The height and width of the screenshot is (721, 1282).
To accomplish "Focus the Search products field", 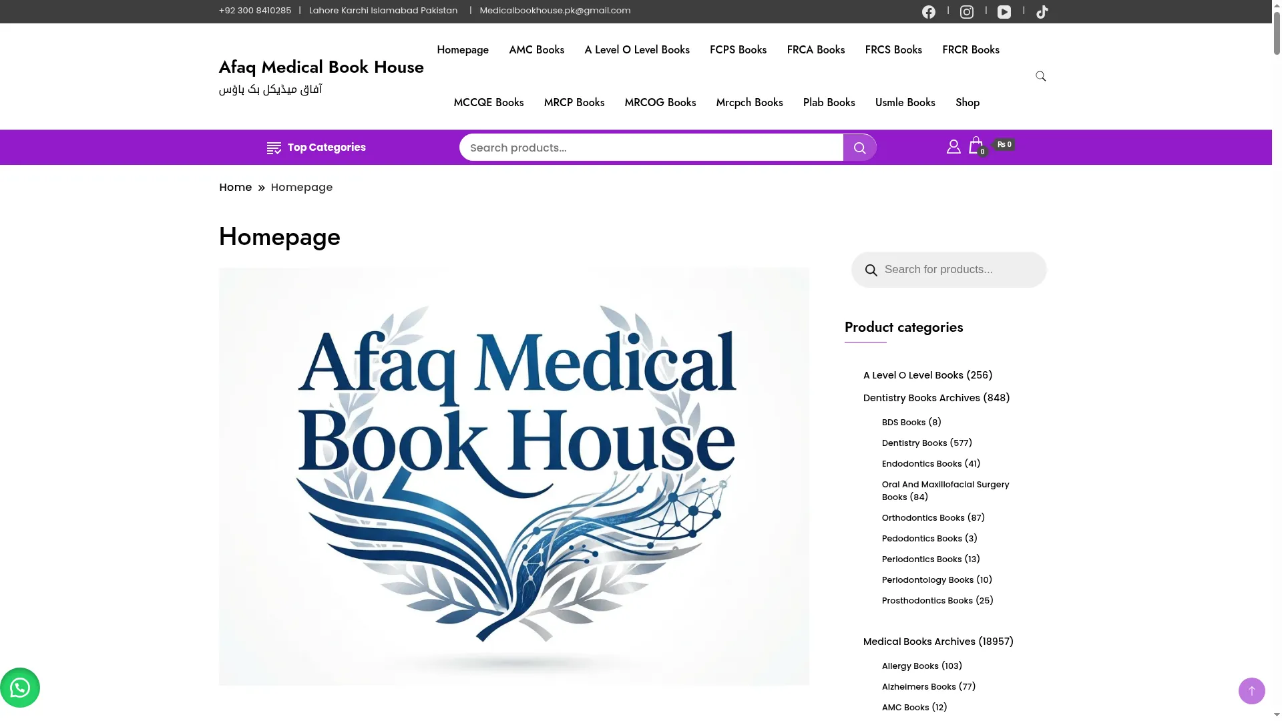I will click(651, 148).
